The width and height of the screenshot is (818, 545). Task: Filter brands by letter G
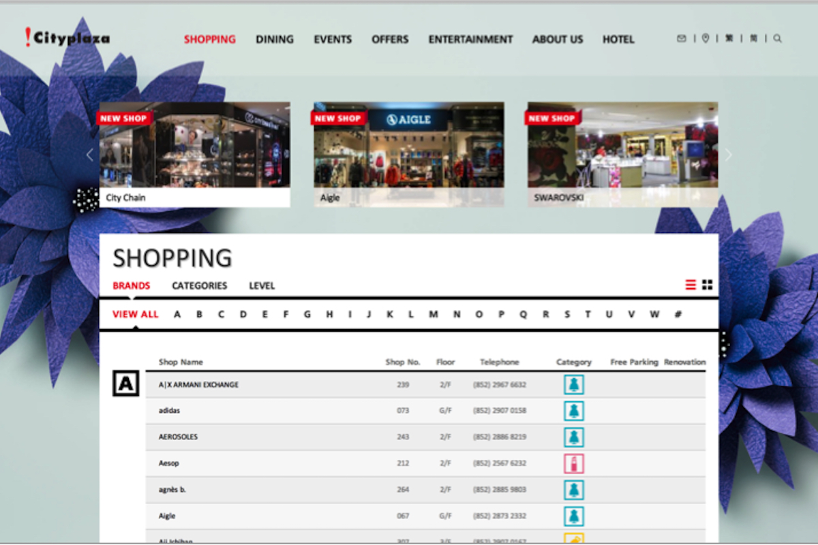click(307, 314)
